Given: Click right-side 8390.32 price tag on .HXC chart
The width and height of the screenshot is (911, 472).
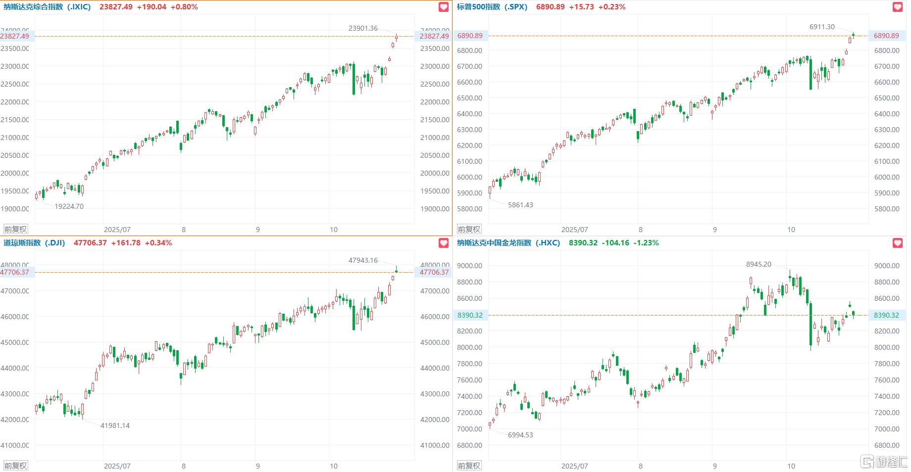Looking at the screenshot, I should coord(886,315).
